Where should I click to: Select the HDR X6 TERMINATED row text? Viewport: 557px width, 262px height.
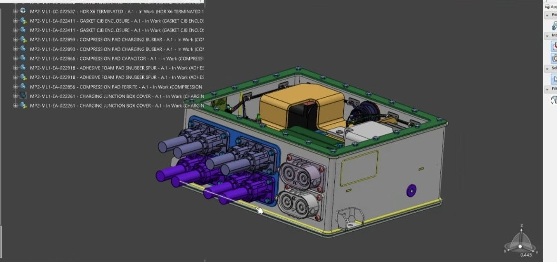tap(117, 11)
